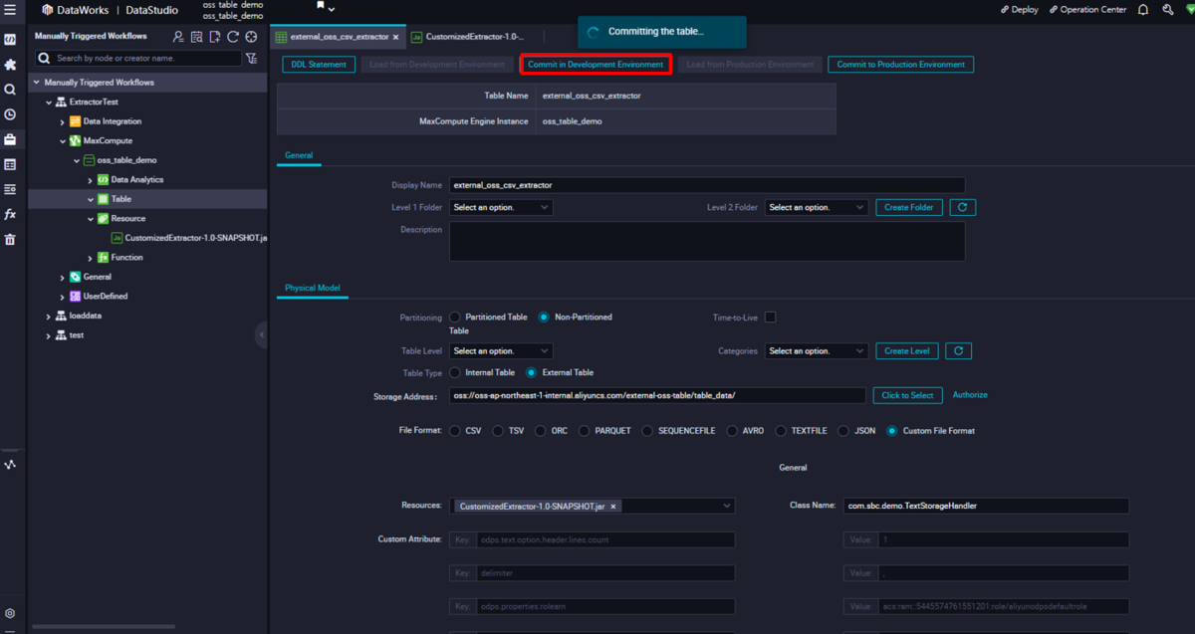Select Custom File Format radio button
1195x634 pixels.
tap(892, 431)
